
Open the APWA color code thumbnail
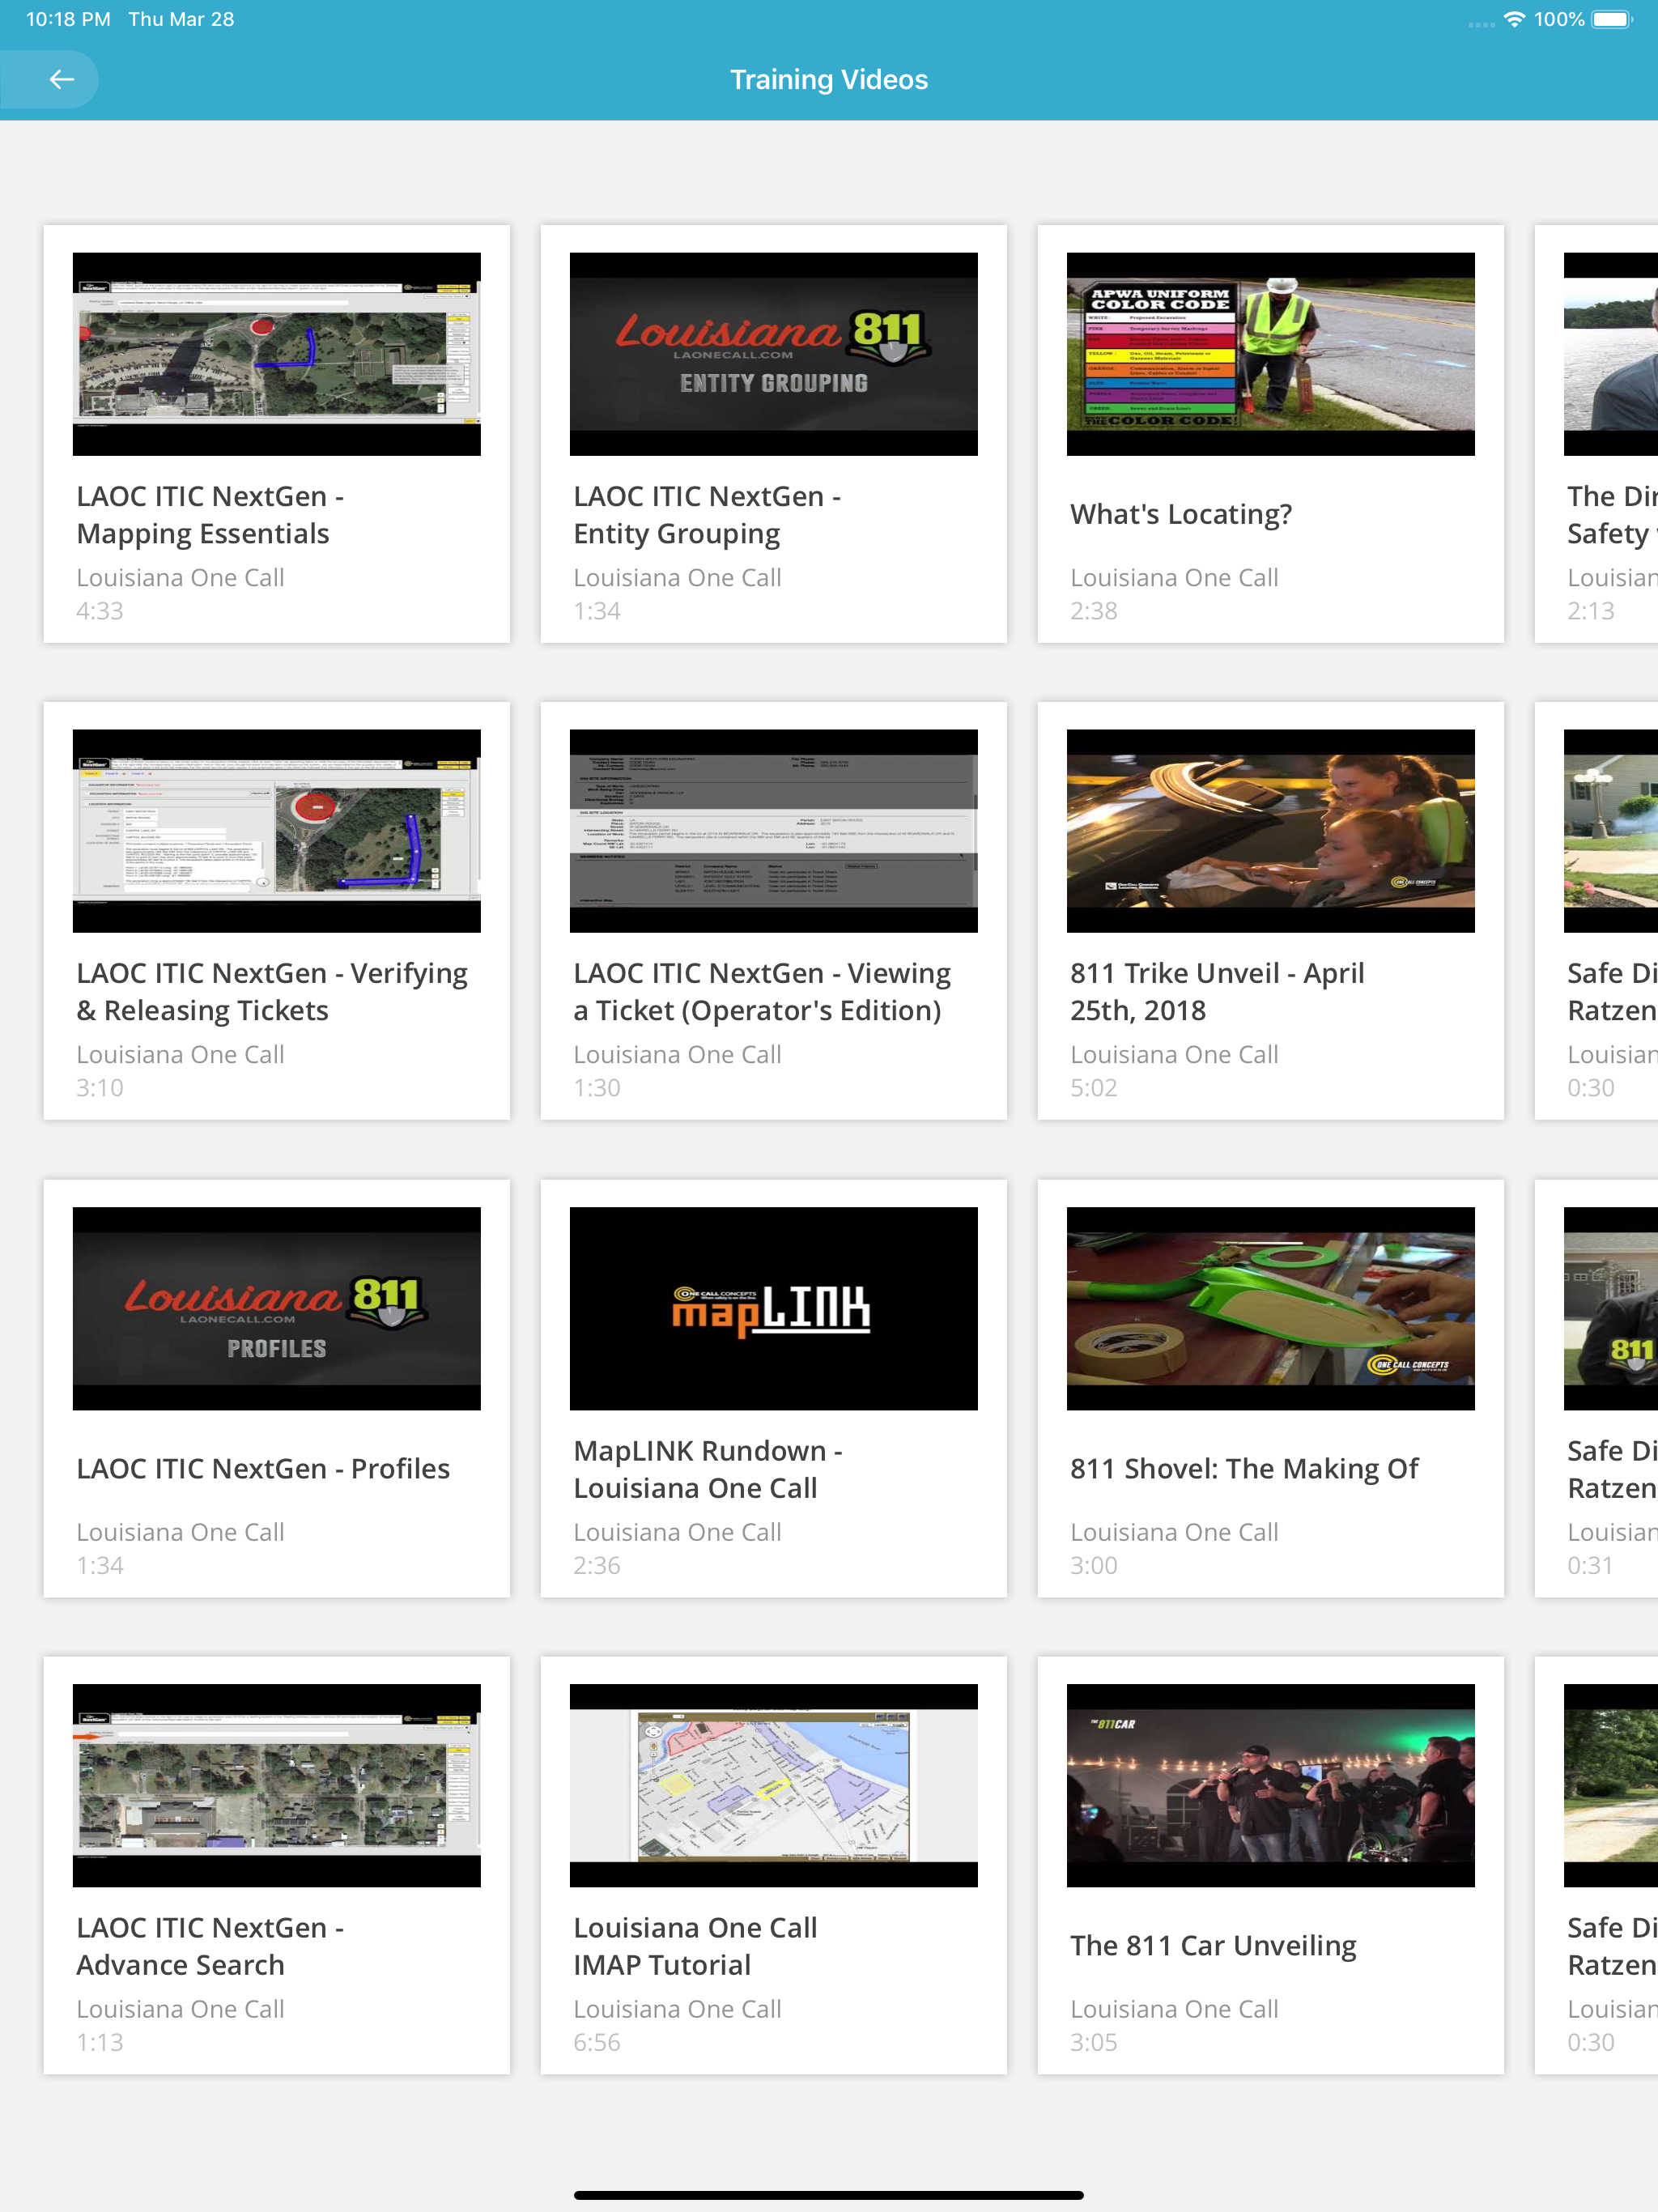click(x=1270, y=354)
